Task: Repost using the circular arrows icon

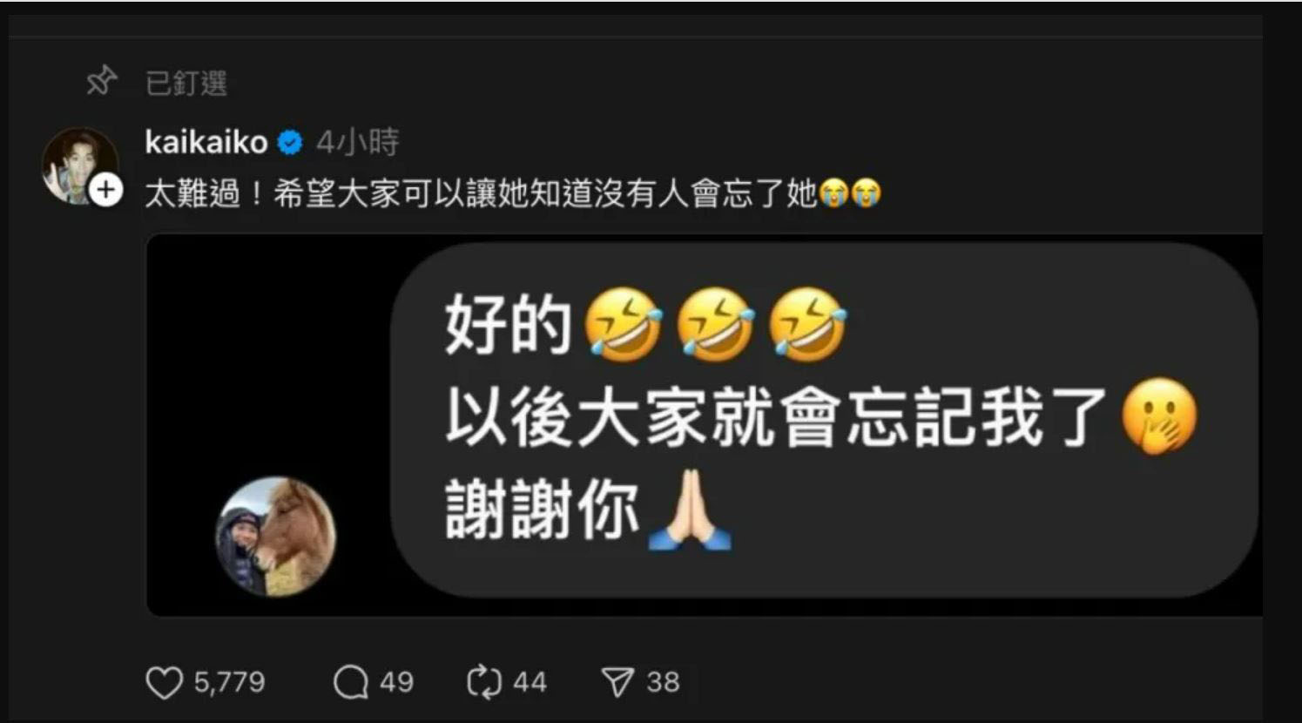Action: click(484, 682)
